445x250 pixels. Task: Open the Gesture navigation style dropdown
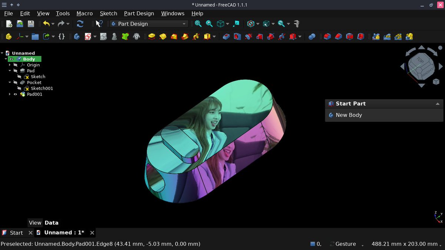(346, 244)
